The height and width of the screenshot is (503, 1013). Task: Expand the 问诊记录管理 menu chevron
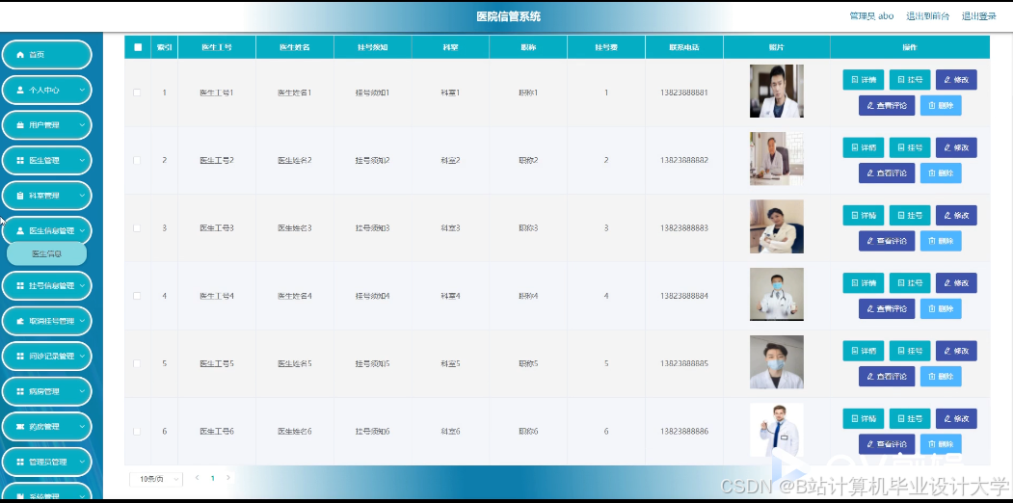(82, 356)
